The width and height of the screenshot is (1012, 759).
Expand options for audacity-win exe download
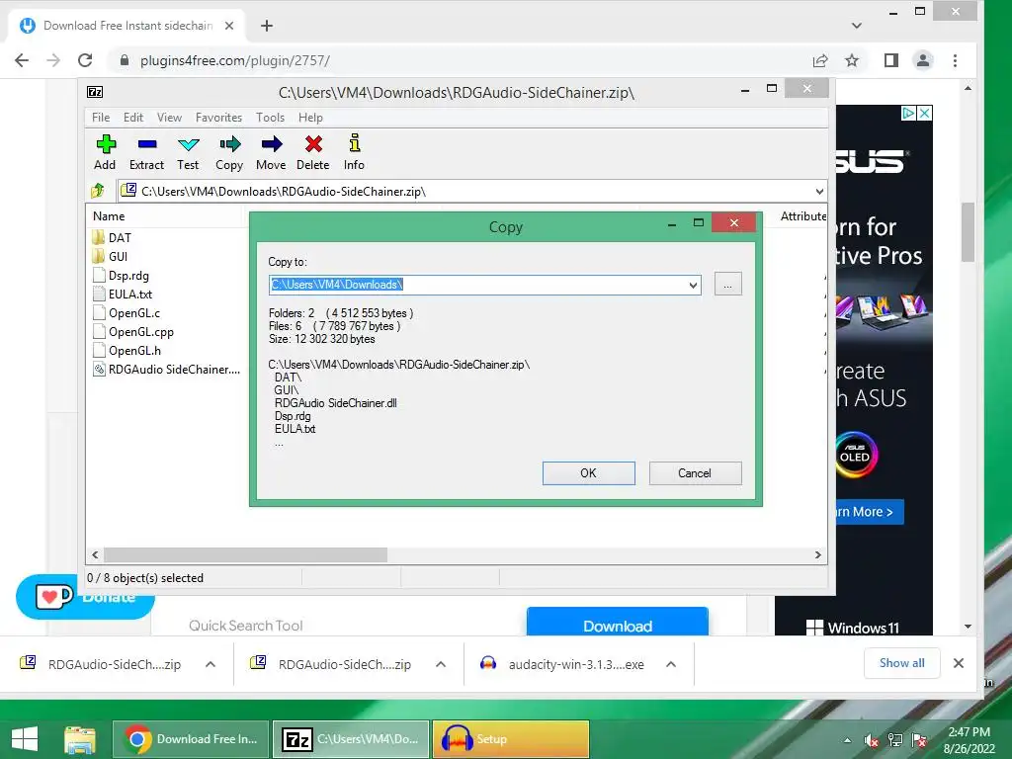(671, 664)
